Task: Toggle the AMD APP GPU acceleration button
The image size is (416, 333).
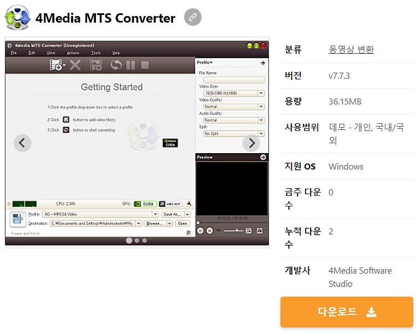Action: coord(170,204)
